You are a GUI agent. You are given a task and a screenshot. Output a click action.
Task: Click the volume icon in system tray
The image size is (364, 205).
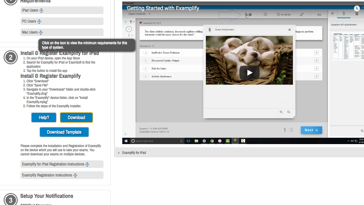[352, 141]
